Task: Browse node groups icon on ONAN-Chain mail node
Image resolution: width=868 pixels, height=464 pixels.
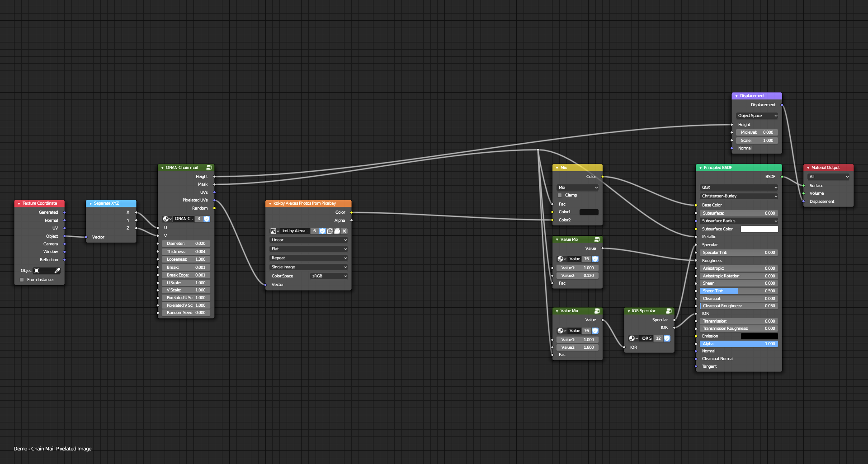Action: tap(167, 219)
